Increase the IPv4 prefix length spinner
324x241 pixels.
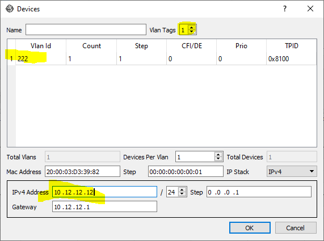tap(182, 190)
